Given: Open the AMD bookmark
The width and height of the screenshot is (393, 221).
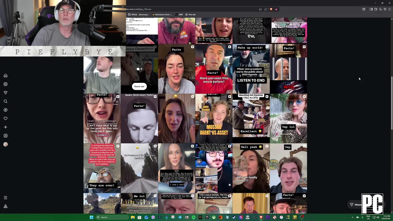Looking at the screenshot, I should coord(179,14).
